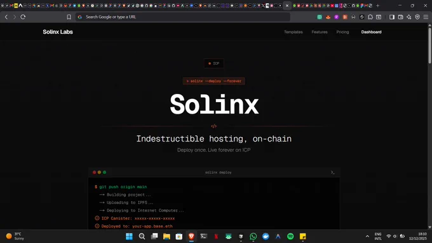432x243 pixels.
Task: Open the Features nav item
Action: click(320, 32)
